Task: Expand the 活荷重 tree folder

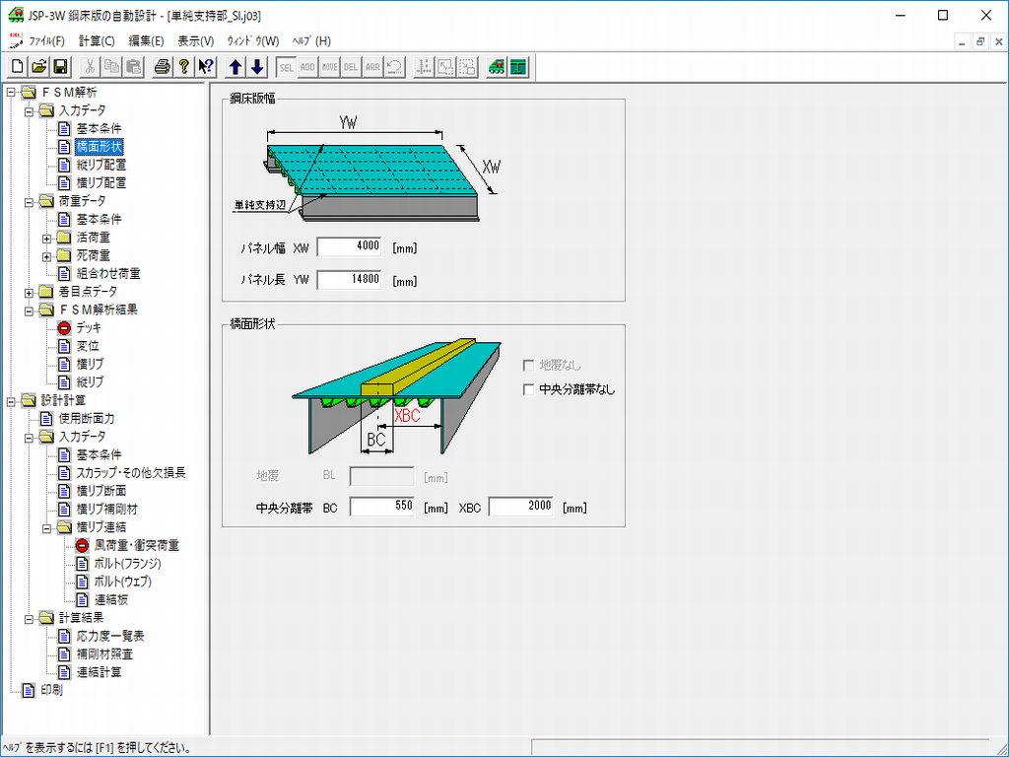Action: pos(46,238)
